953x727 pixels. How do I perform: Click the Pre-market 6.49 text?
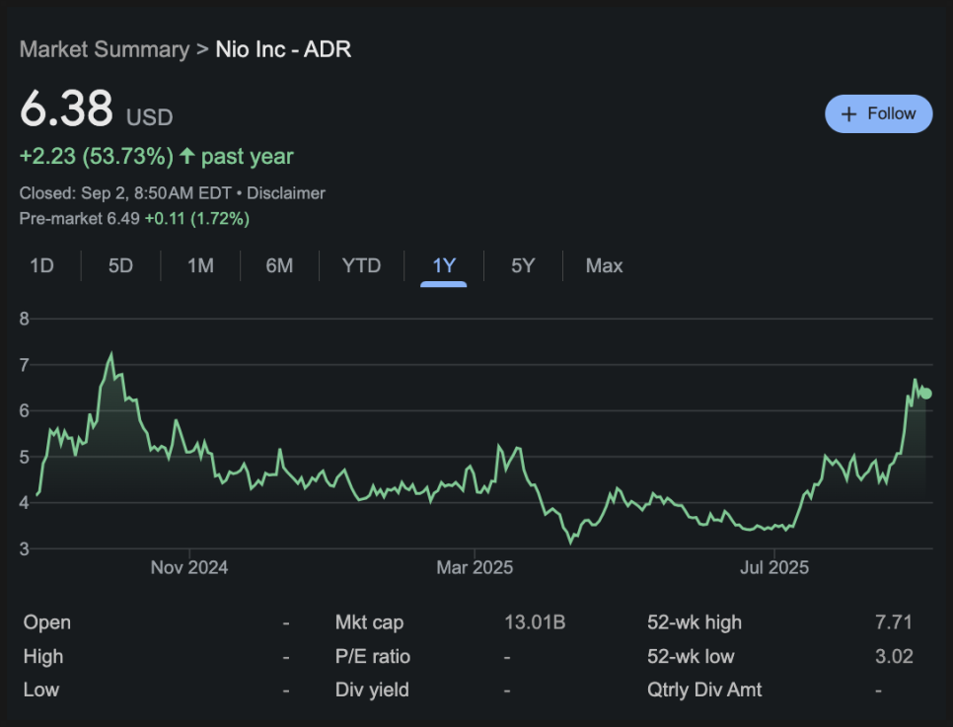click(x=80, y=219)
